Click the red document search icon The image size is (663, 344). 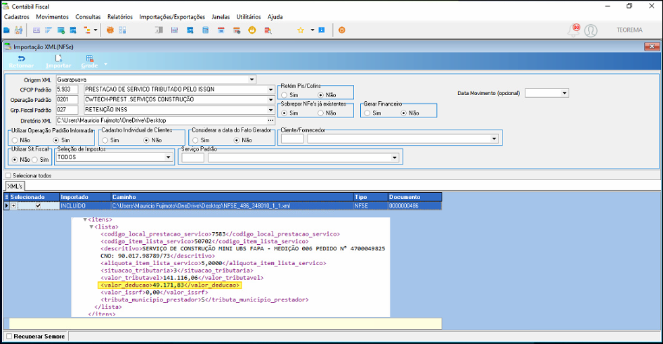[x=268, y=30]
